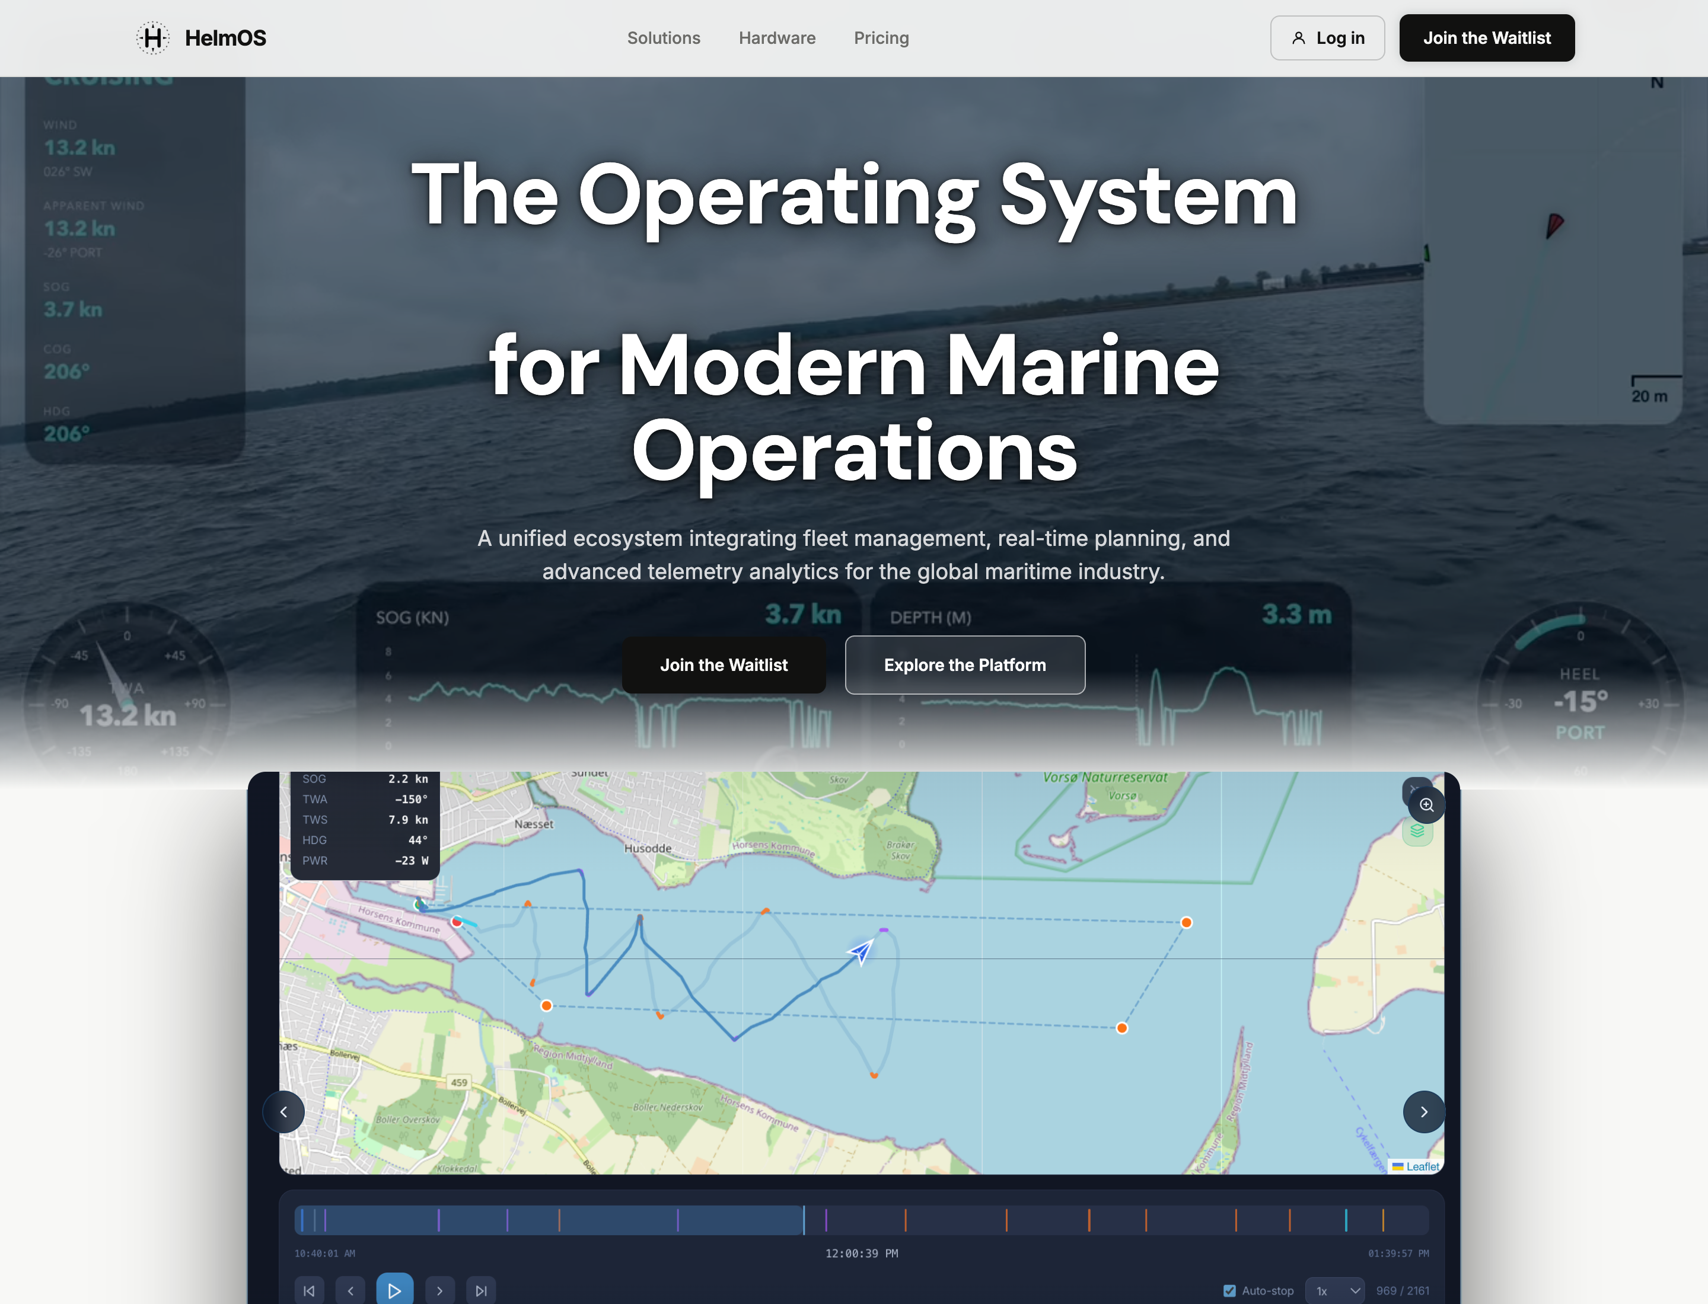Click the Næsset map label

point(534,823)
